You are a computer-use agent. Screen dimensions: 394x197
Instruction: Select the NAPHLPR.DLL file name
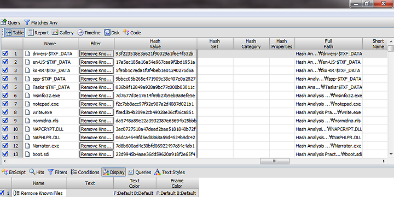pyautogui.click(x=47, y=138)
